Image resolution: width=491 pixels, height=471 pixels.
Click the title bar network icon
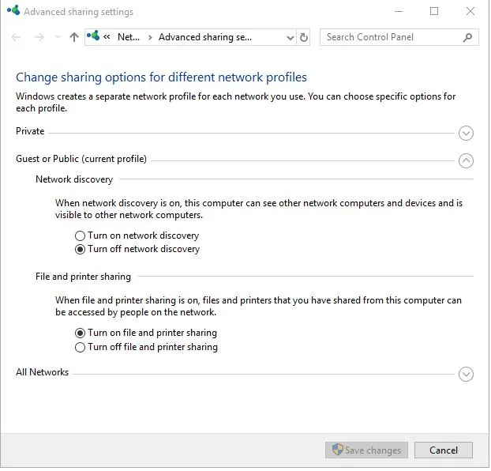[x=13, y=10]
